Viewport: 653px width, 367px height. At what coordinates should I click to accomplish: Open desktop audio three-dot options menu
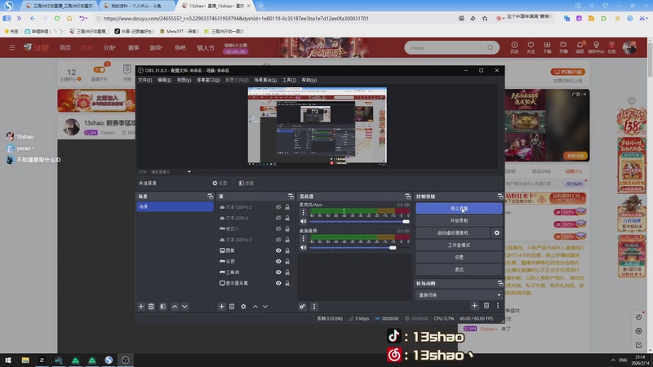tap(303, 238)
